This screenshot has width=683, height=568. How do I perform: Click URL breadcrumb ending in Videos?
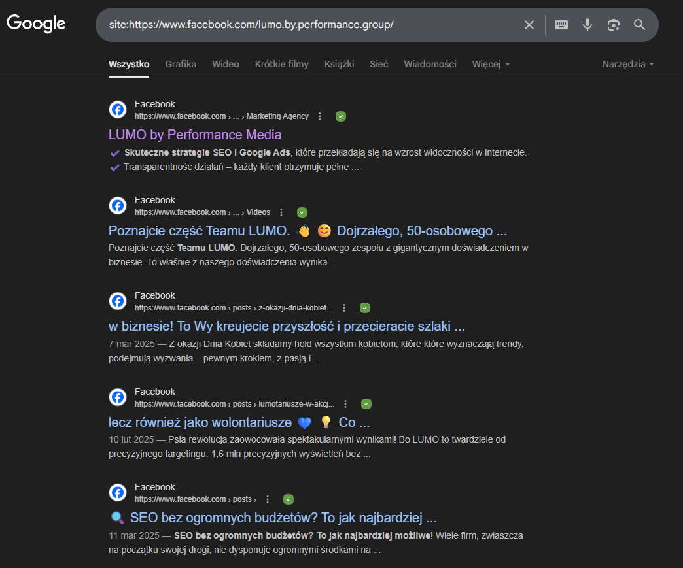click(202, 212)
